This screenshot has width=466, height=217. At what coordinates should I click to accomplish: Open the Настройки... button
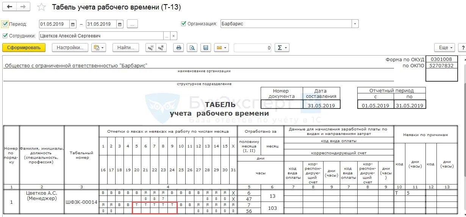(x=70, y=48)
